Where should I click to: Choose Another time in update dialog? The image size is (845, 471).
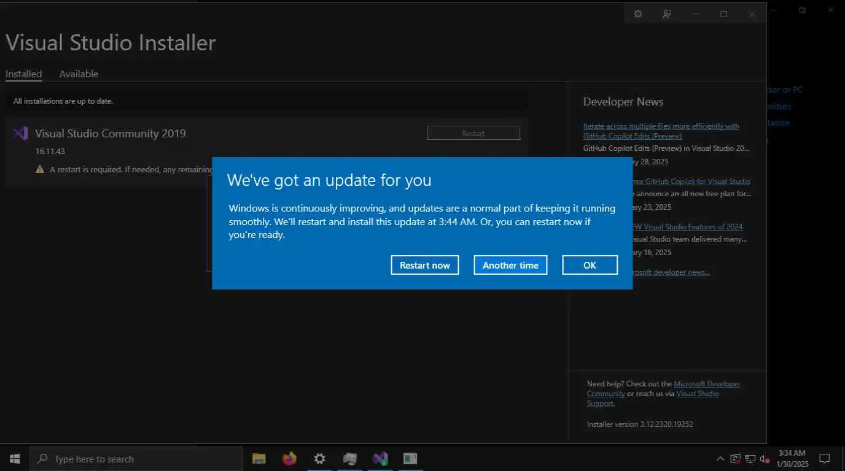(510, 265)
